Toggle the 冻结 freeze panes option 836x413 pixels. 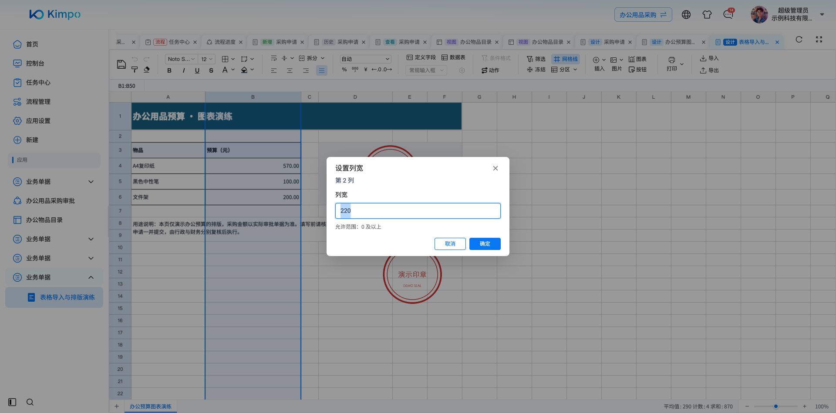pyautogui.click(x=536, y=70)
